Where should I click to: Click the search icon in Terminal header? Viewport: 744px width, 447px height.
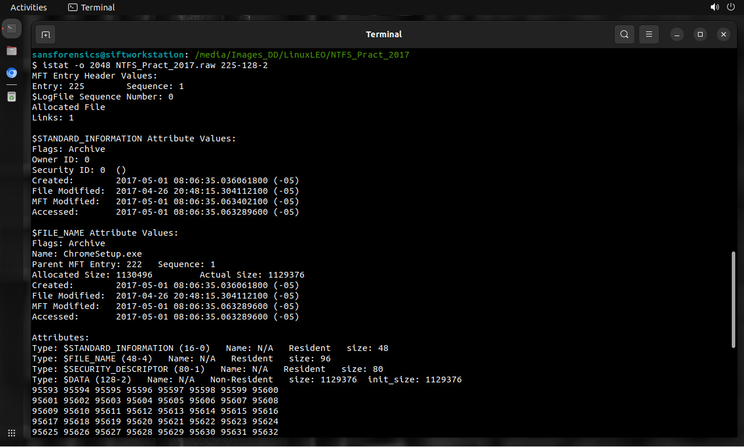click(x=624, y=34)
